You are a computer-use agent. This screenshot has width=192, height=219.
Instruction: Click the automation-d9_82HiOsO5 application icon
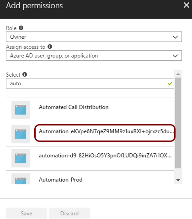[21, 158]
